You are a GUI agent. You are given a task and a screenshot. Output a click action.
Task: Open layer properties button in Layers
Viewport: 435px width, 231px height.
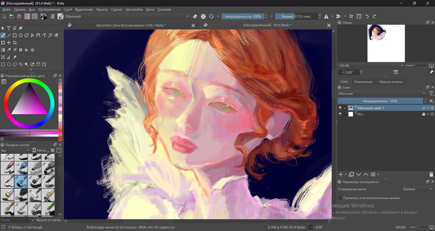(x=373, y=175)
